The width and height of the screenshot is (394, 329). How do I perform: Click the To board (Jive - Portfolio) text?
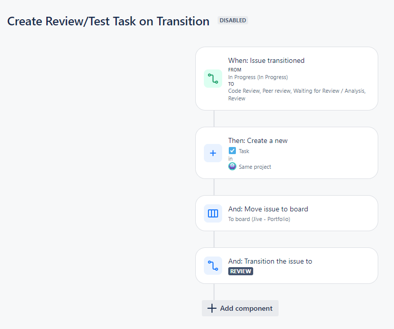click(x=259, y=219)
